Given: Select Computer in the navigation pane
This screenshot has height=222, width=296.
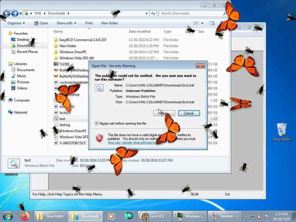Looking at the screenshot, I should point(22,100).
